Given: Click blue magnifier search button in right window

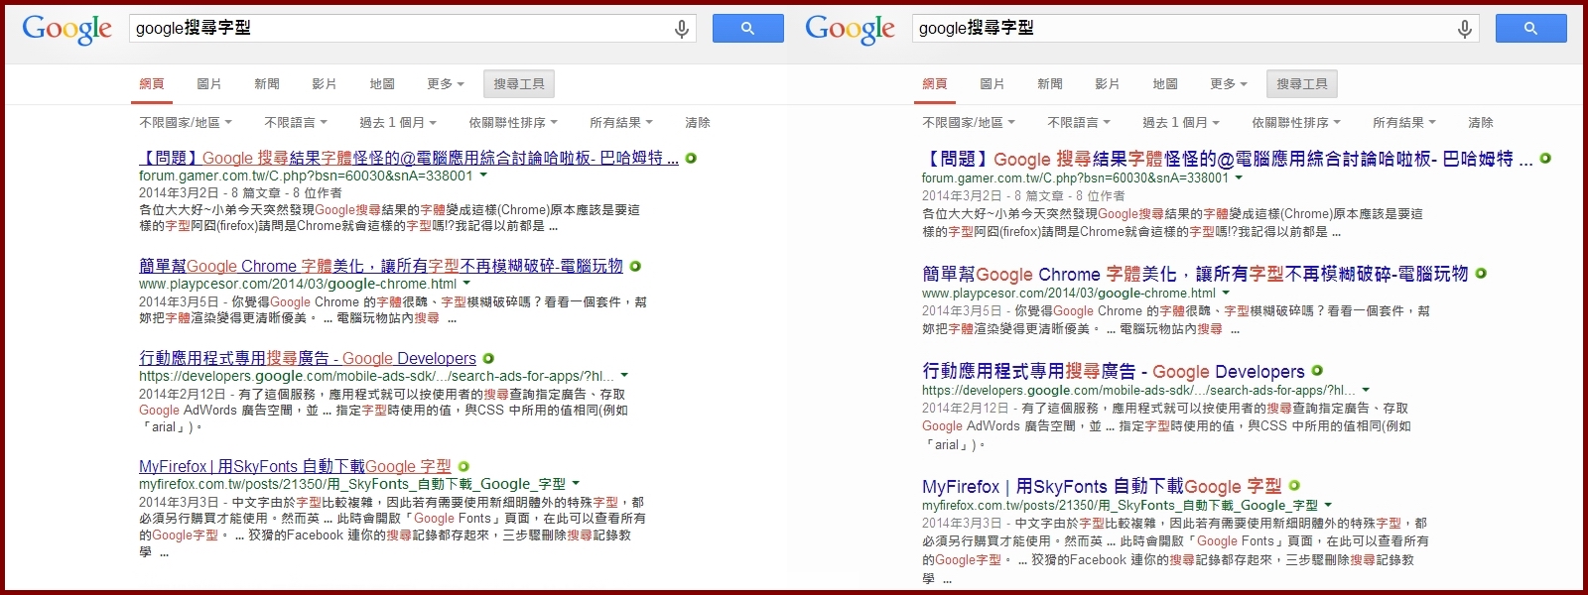Looking at the screenshot, I should point(1531,29).
